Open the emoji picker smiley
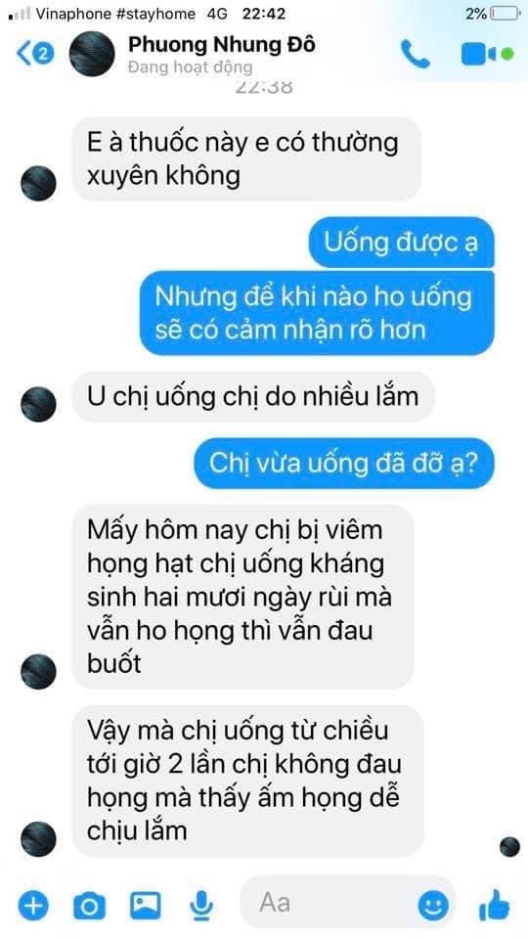The width and height of the screenshot is (528, 939). click(433, 906)
